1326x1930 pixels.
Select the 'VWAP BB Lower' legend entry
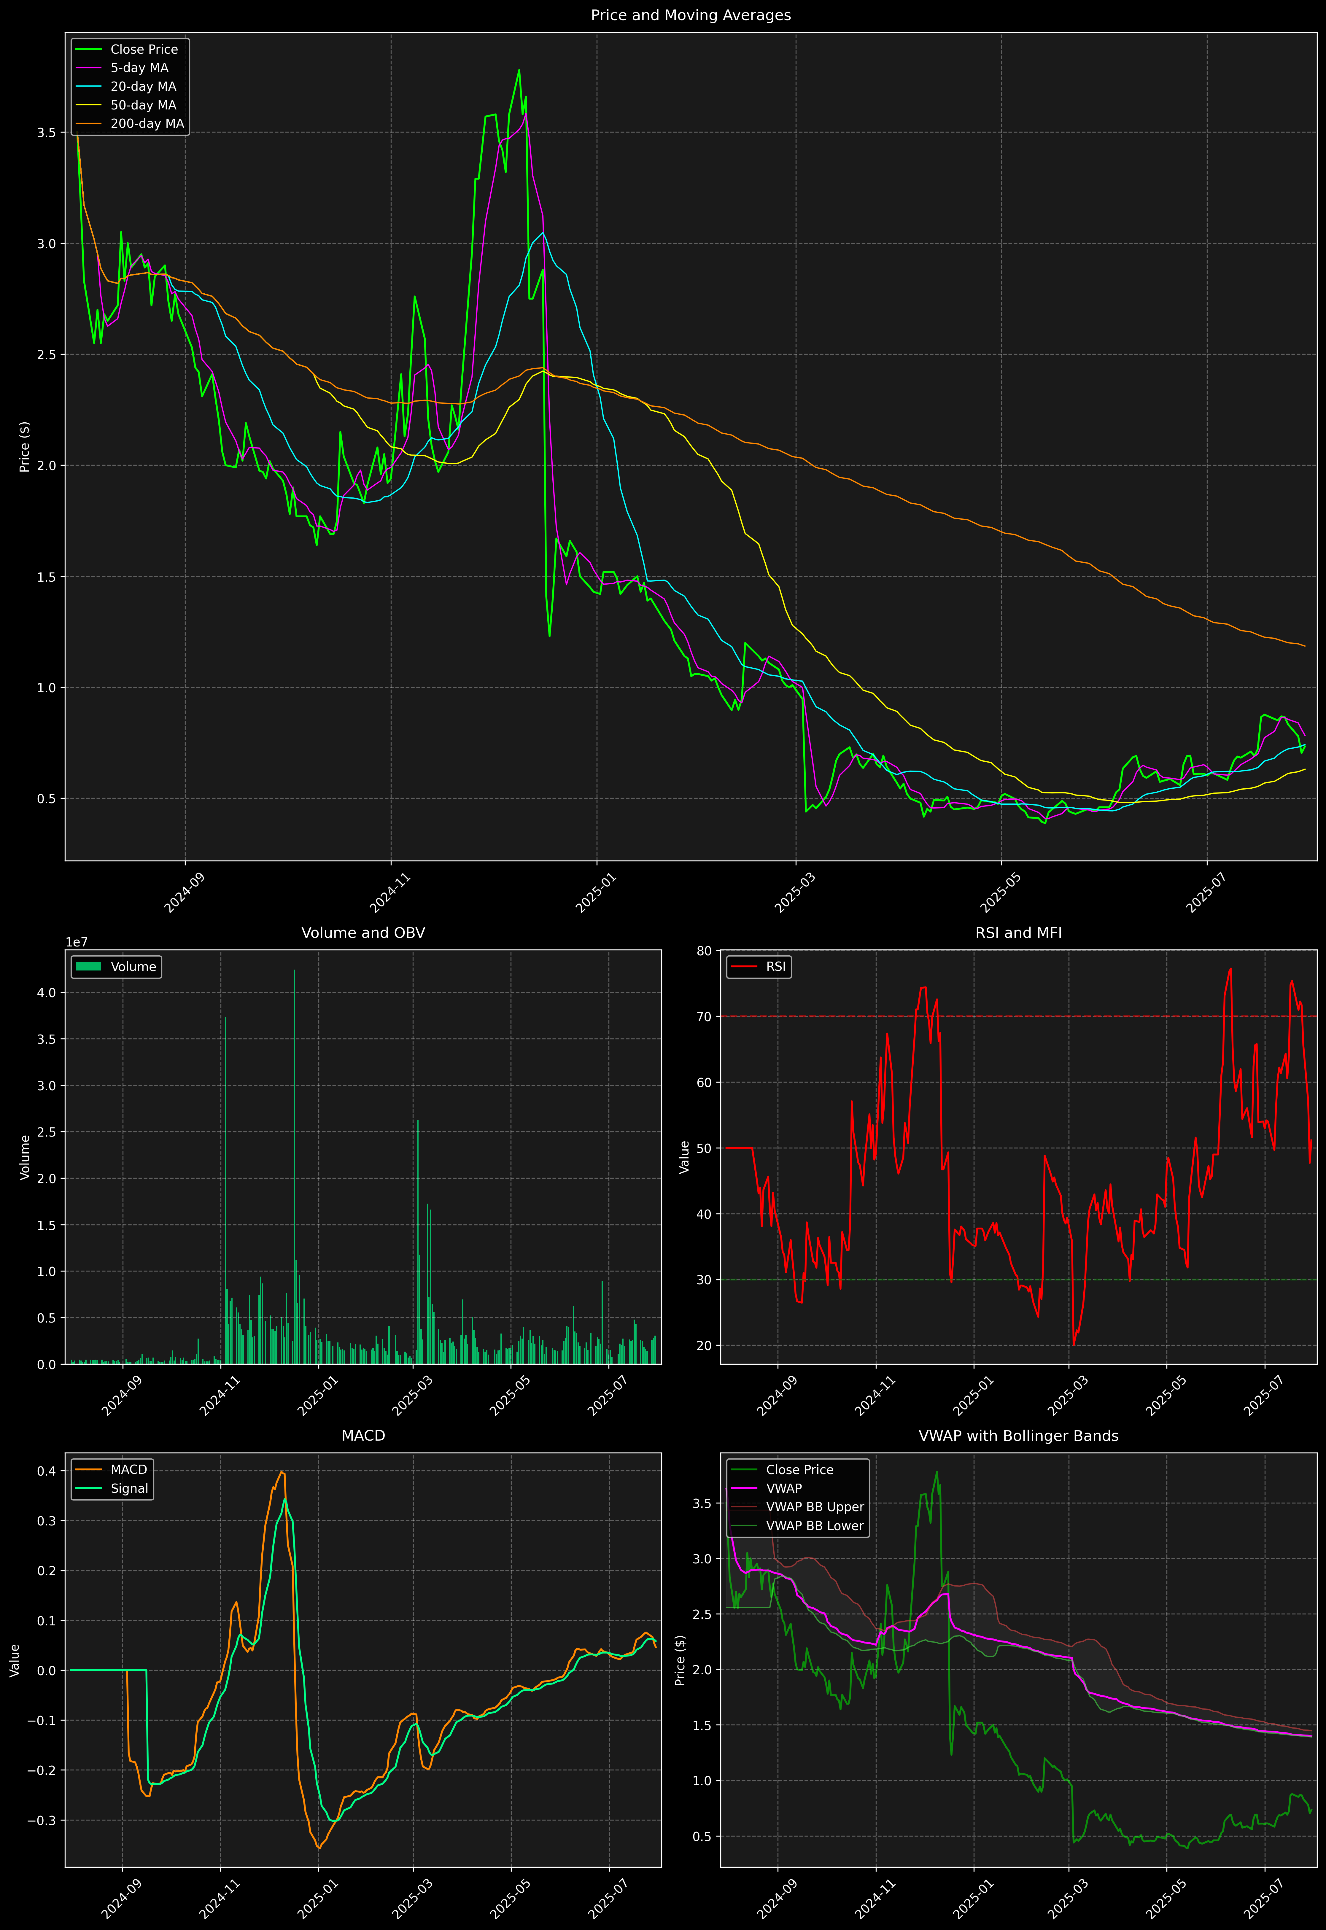coord(815,1525)
